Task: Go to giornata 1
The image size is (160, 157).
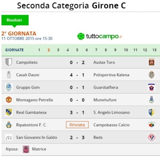Action: 39,50
